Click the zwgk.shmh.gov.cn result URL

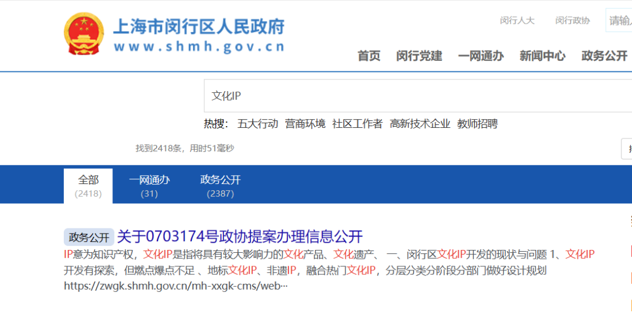(x=176, y=286)
